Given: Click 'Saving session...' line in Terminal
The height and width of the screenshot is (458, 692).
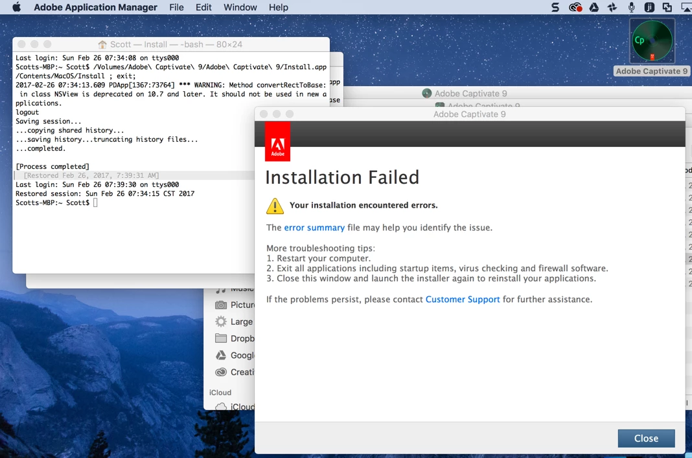Looking at the screenshot, I should point(49,121).
